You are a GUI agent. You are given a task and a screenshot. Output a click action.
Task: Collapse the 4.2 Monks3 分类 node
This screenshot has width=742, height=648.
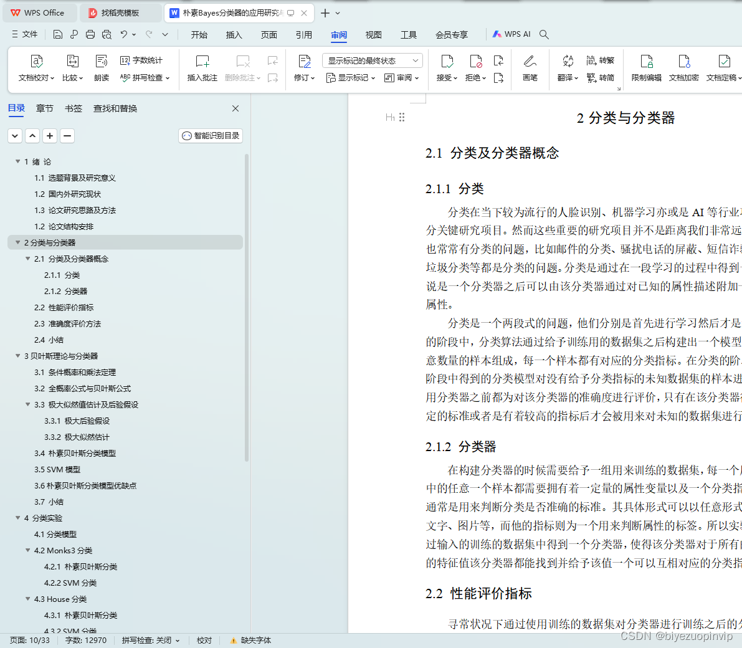point(27,550)
